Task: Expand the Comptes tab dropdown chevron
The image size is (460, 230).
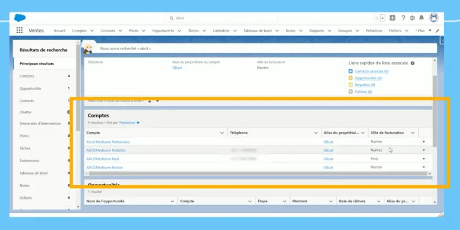Action: pyautogui.click(x=92, y=30)
